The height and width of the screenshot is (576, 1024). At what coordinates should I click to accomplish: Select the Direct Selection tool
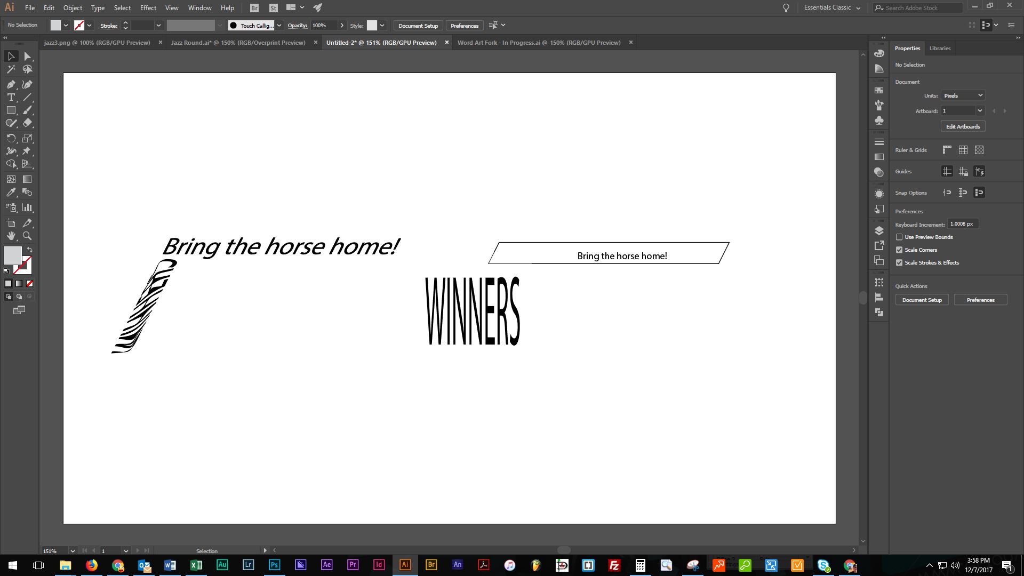tap(27, 56)
